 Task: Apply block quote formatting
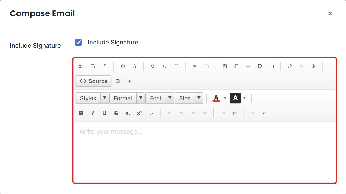coord(195,66)
